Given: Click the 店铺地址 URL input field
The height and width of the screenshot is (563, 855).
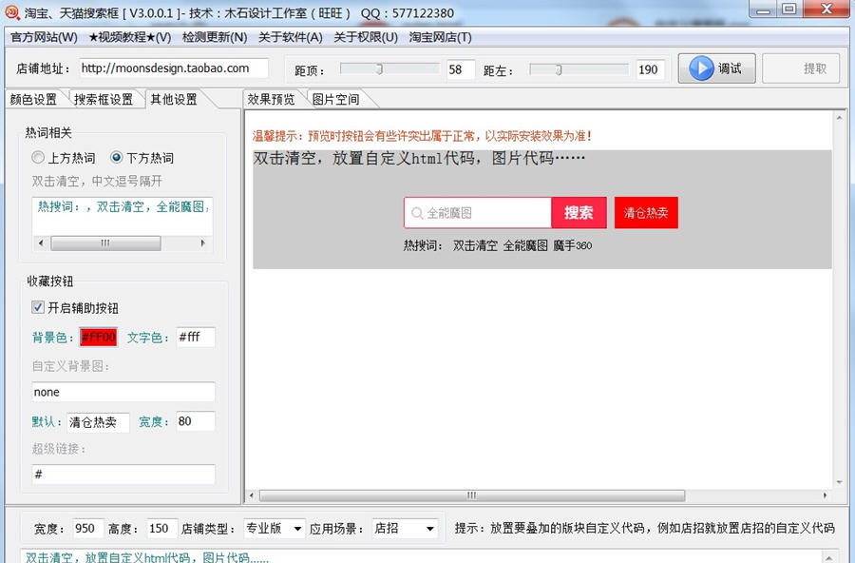Looking at the screenshot, I should point(174,68).
